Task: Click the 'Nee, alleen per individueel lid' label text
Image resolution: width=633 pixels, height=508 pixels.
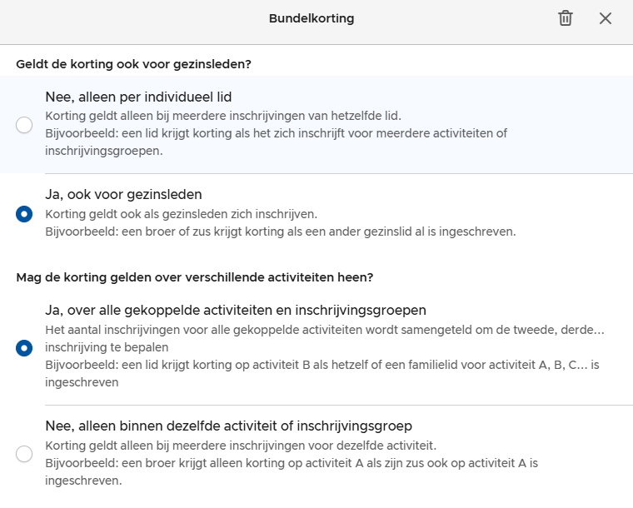Action: [x=138, y=97]
